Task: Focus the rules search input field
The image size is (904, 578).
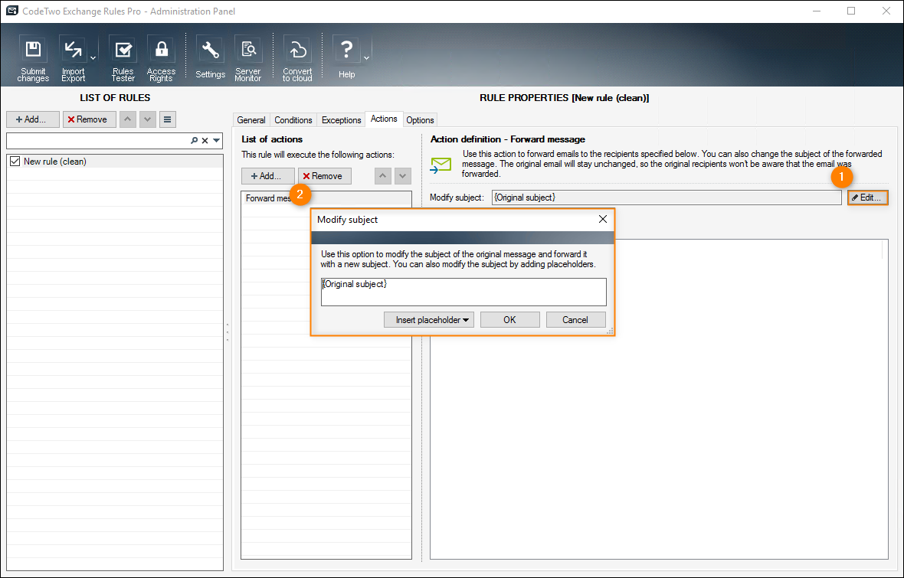Action: tap(98, 141)
